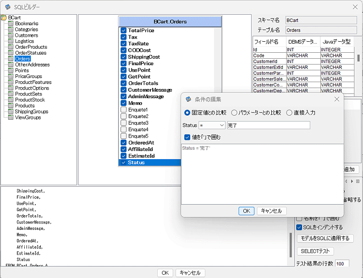Viewport: 363px width, 278px height.
Task: Select the Code row in field table
Action: [x=303, y=56]
